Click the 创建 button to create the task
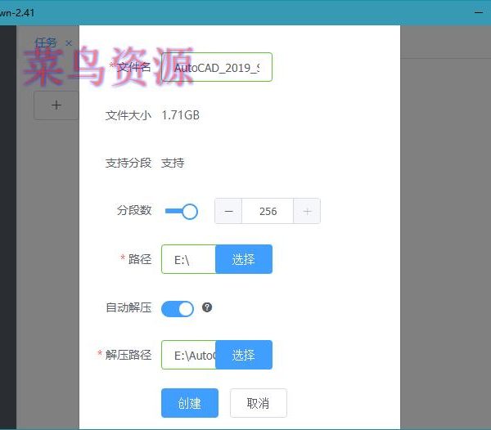The width and height of the screenshot is (491, 430). (190, 403)
